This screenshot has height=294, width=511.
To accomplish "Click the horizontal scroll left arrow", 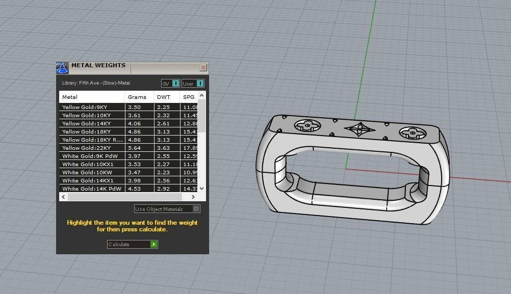I will (64, 197).
